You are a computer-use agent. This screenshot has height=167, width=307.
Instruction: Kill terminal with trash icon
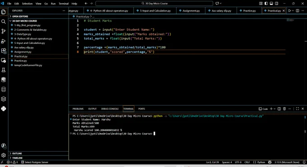(x=284, y=109)
